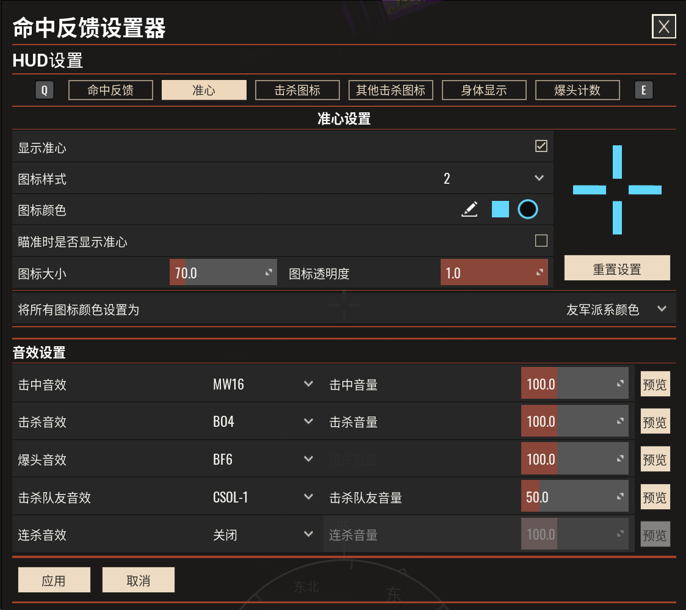Click the cyan icon color swatch
This screenshot has width=686, height=610.
[x=500, y=209]
